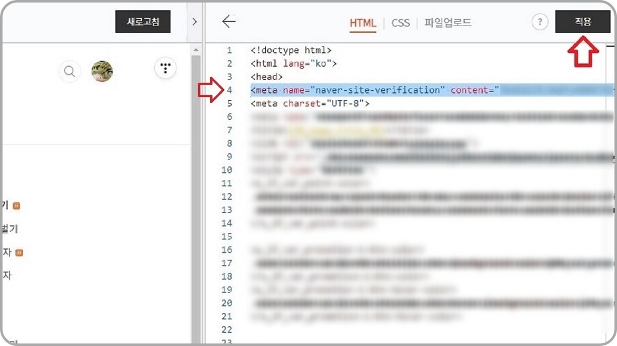Click the 적용 apply button
Viewport: 617px width, 346px height.
pyautogui.click(x=582, y=22)
